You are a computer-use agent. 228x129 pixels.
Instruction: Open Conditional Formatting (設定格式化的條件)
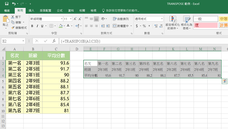tap(172, 23)
